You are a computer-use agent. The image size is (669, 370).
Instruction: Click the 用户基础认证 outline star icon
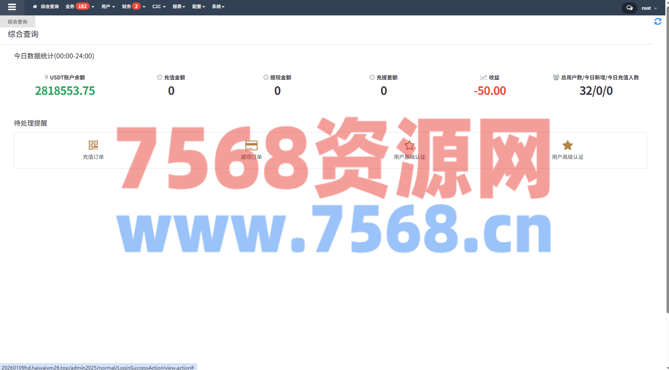(409, 145)
